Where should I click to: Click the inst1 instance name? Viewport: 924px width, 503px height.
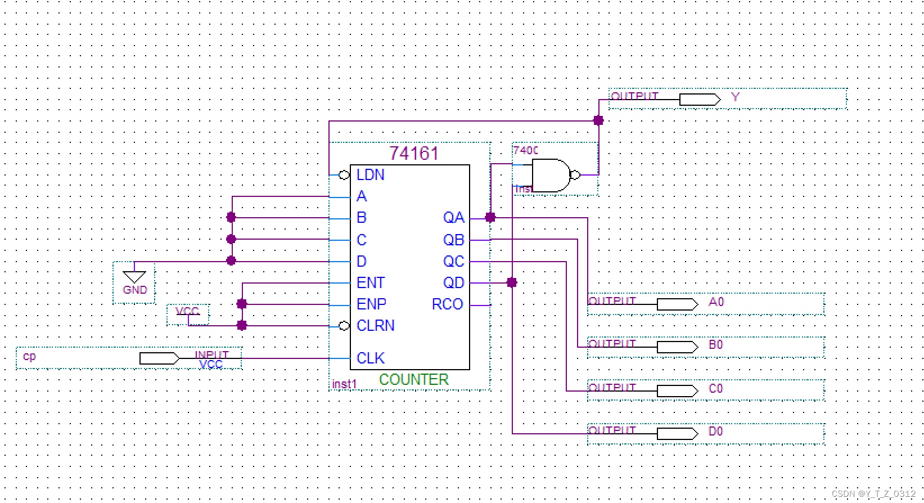click(344, 384)
